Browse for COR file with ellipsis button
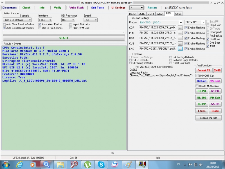 (x=180, y=28)
